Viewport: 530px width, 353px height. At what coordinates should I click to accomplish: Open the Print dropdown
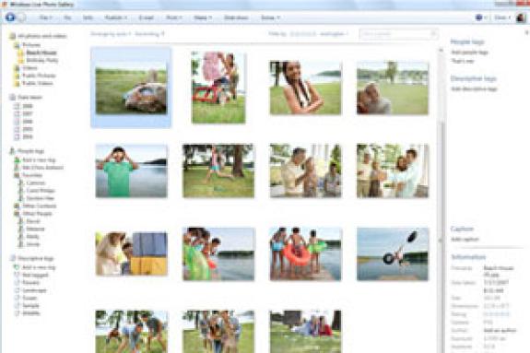point(173,18)
